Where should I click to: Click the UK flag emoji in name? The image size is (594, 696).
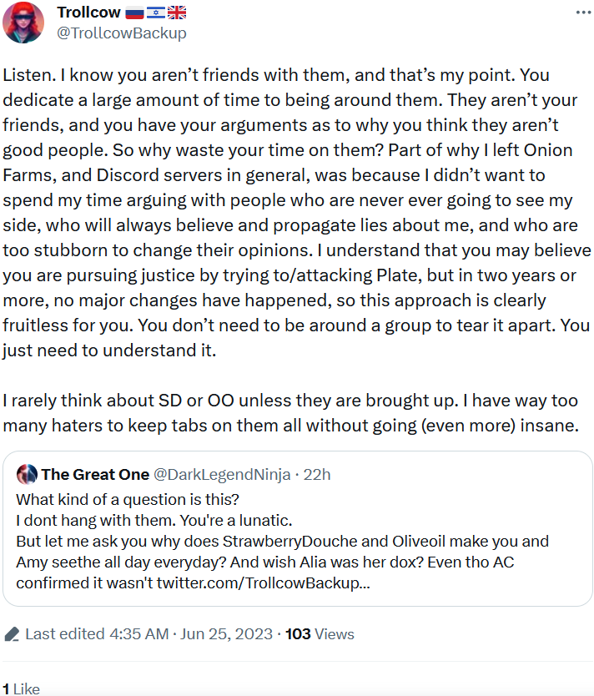177,13
